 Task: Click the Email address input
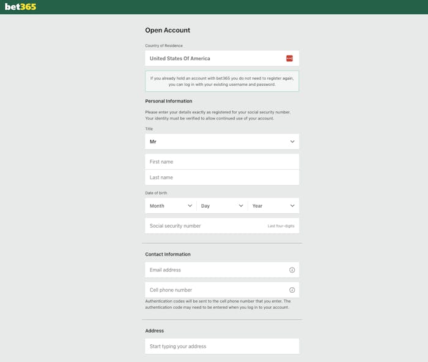(222, 270)
